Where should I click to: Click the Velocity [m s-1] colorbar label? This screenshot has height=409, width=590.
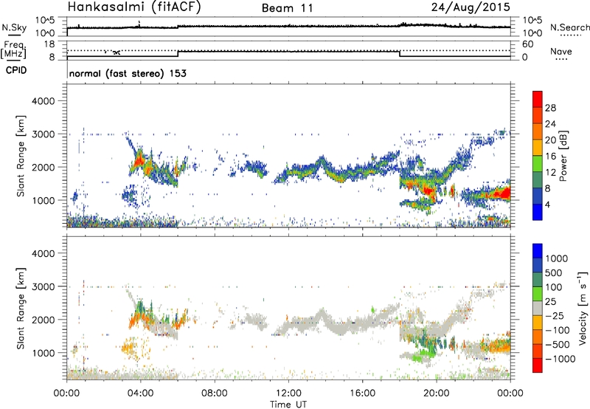coord(582,308)
